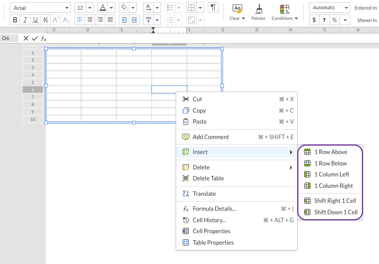Open the Insert submenu
The width and height of the screenshot is (379, 264).
coord(237,152)
